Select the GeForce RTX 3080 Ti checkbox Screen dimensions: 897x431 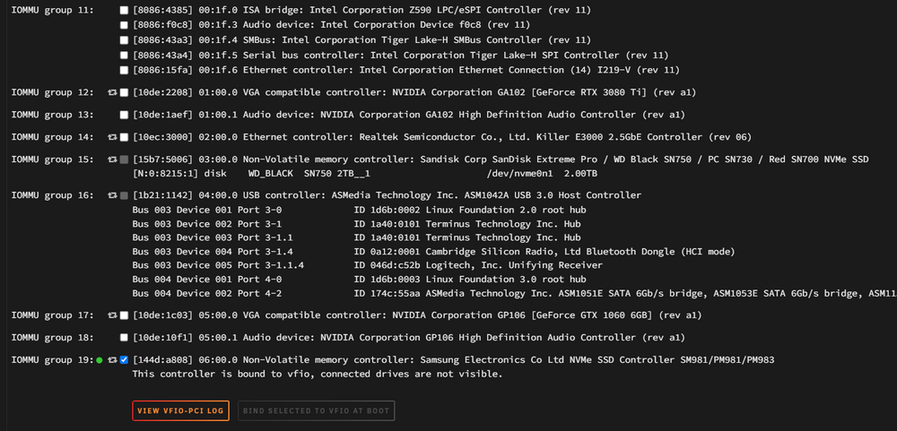(x=124, y=92)
